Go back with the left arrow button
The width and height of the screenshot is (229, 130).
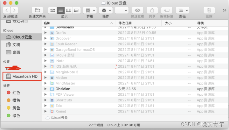click(x=7, y=10)
